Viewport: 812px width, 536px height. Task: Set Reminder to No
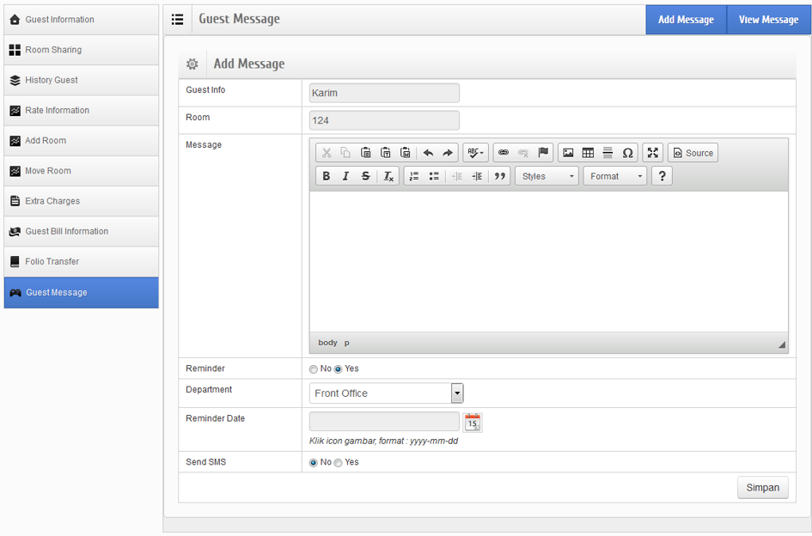pyautogui.click(x=314, y=369)
